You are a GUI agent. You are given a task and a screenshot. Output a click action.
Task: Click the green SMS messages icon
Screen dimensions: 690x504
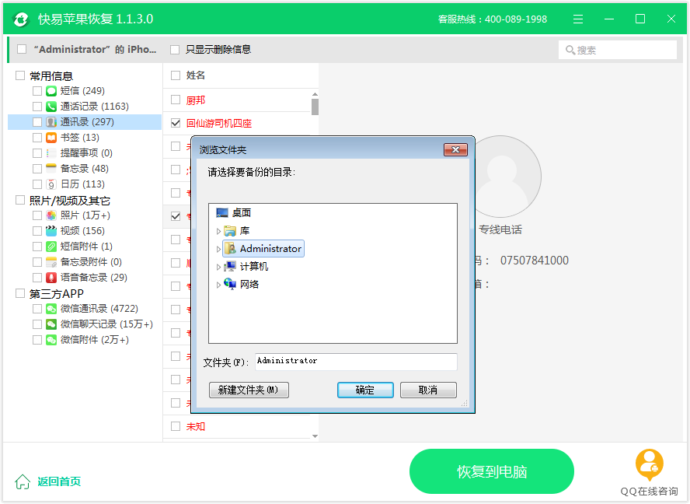pyautogui.click(x=51, y=91)
